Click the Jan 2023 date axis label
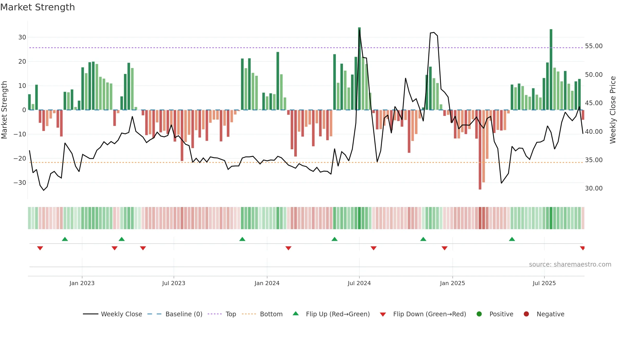Screen dimensions: 620x348 (82, 283)
